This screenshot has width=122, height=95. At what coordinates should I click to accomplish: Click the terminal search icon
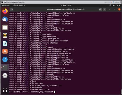(x=100, y=9)
